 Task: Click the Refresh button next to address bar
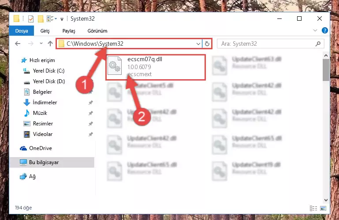pyautogui.click(x=207, y=44)
